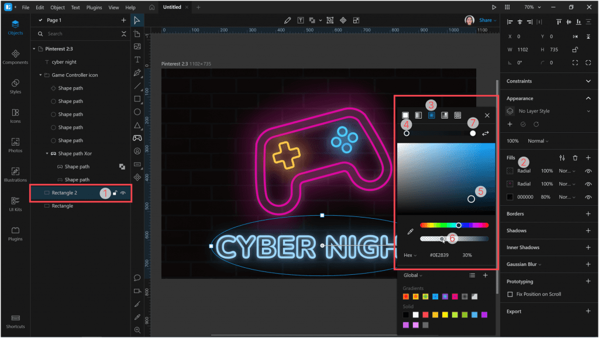The image size is (599, 338).
Task: Select the Move/Select arrow tool
Action: [x=137, y=20]
